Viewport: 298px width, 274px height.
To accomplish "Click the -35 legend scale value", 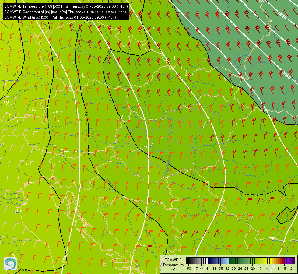I will point(220,269).
